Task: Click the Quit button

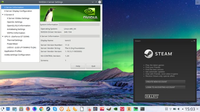Action: tap(93, 66)
